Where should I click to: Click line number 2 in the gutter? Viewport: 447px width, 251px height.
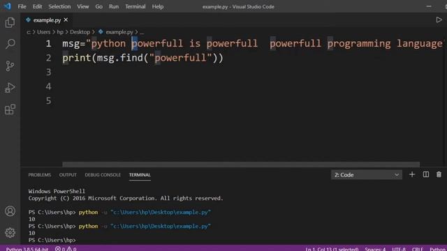[x=48, y=58]
